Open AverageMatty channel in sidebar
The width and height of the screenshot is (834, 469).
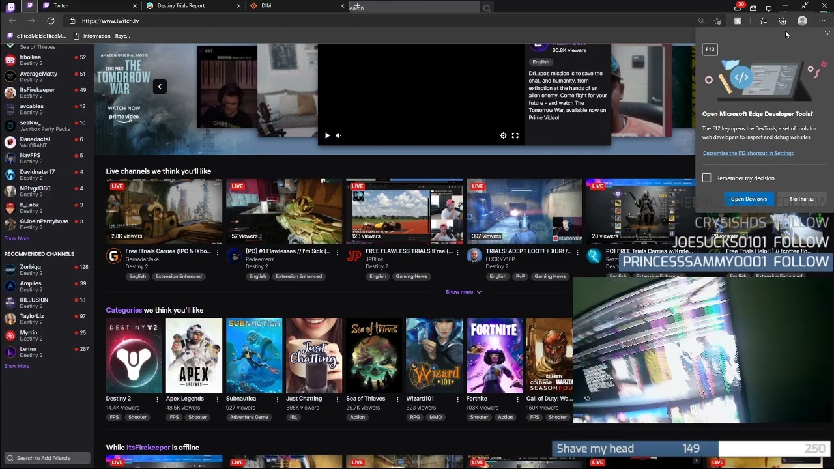pyautogui.click(x=47, y=76)
